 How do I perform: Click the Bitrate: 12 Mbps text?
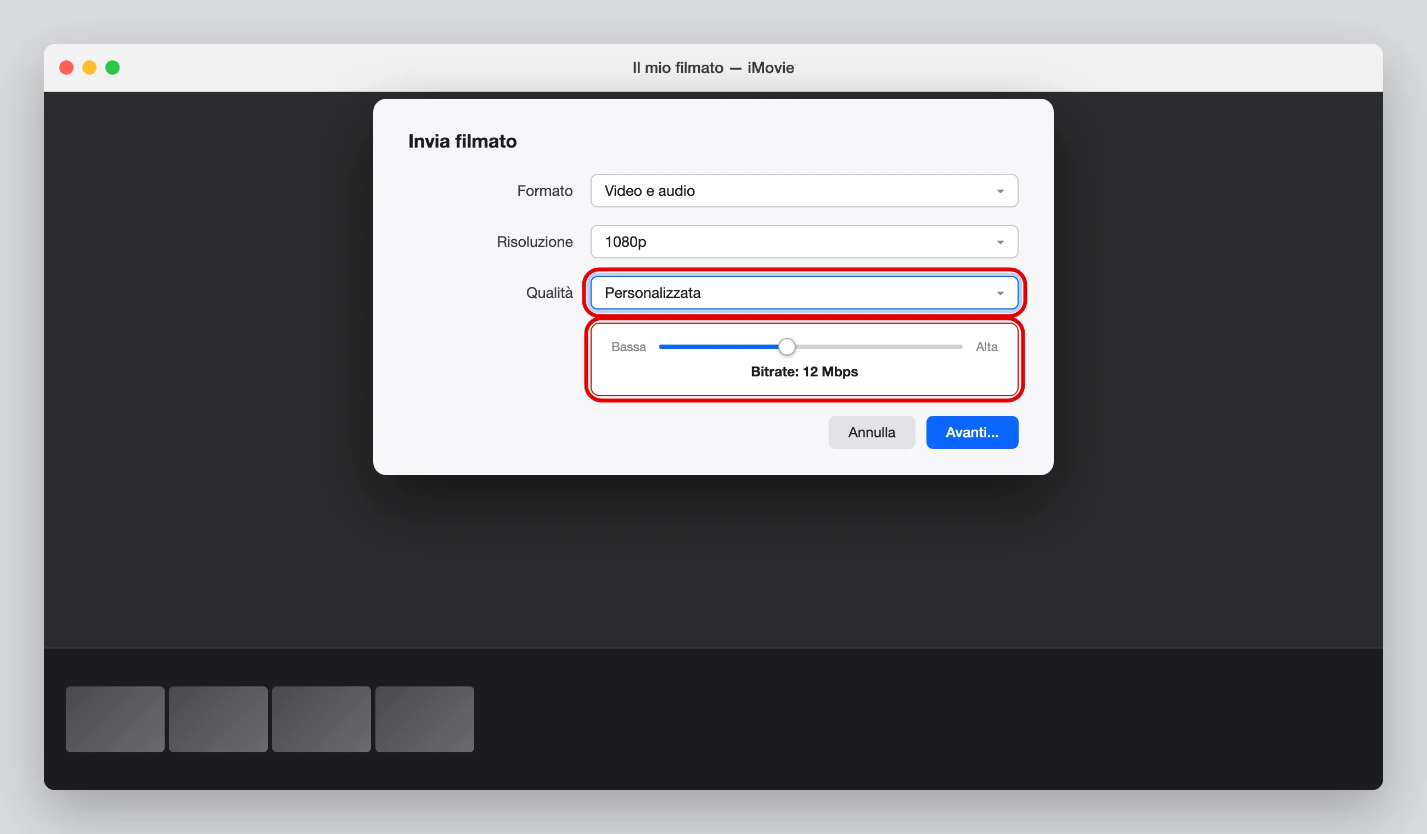coord(804,371)
